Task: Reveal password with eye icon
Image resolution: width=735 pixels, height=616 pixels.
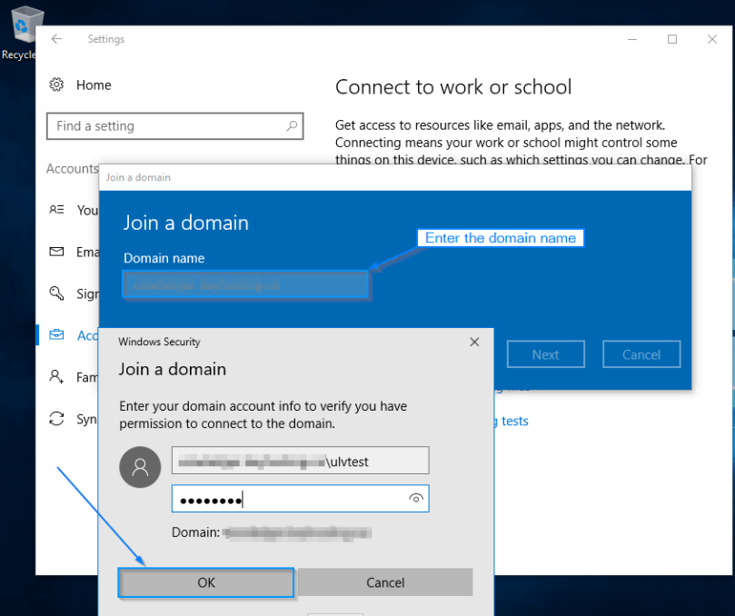Action: pos(416,499)
